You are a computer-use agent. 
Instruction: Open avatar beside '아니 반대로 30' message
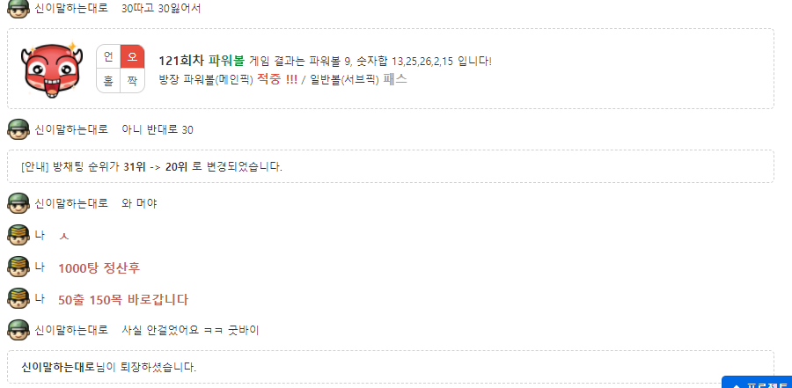click(18, 129)
